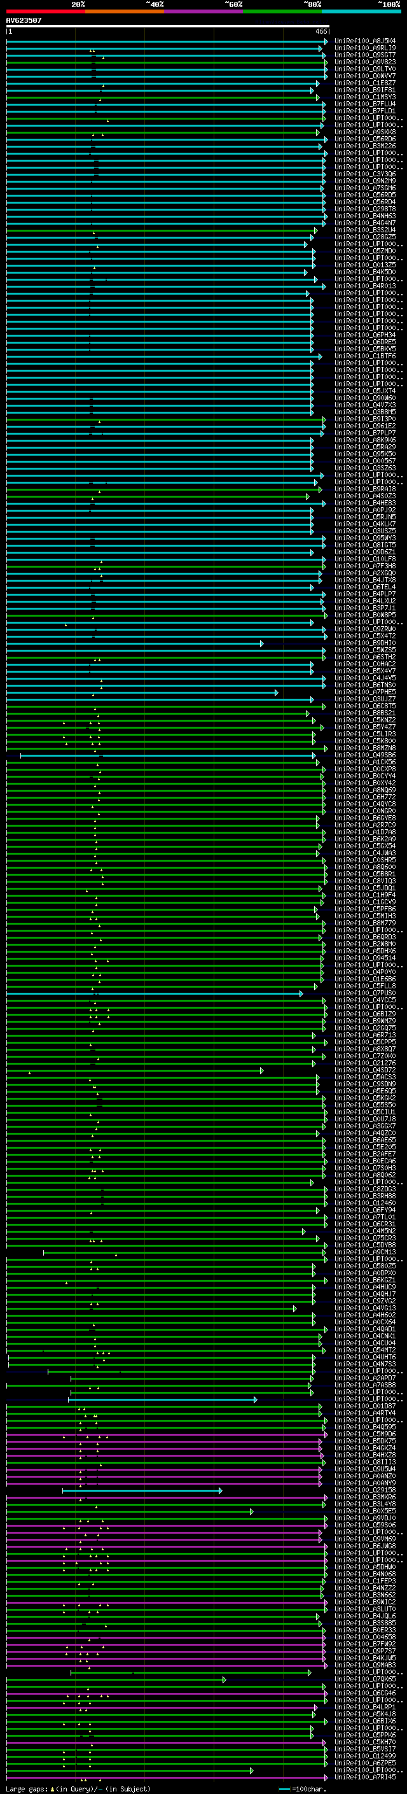Viewport: 407px width, 1794px height.
Task: Select hit UniRef100_C5M9D6
Action: [x=365, y=1434]
